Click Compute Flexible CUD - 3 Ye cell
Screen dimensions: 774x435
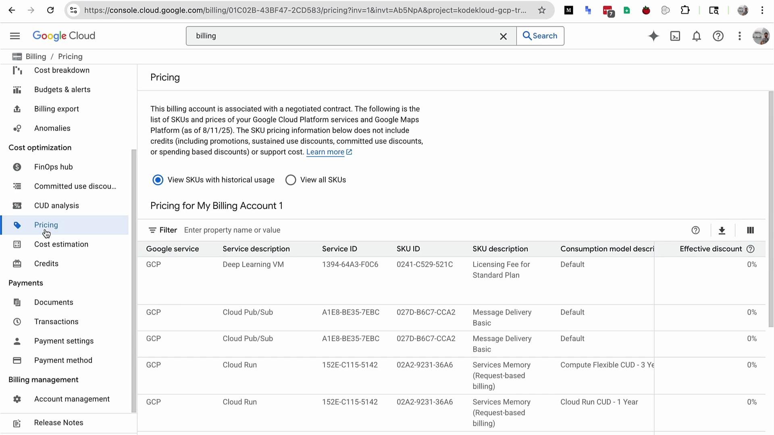click(607, 365)
